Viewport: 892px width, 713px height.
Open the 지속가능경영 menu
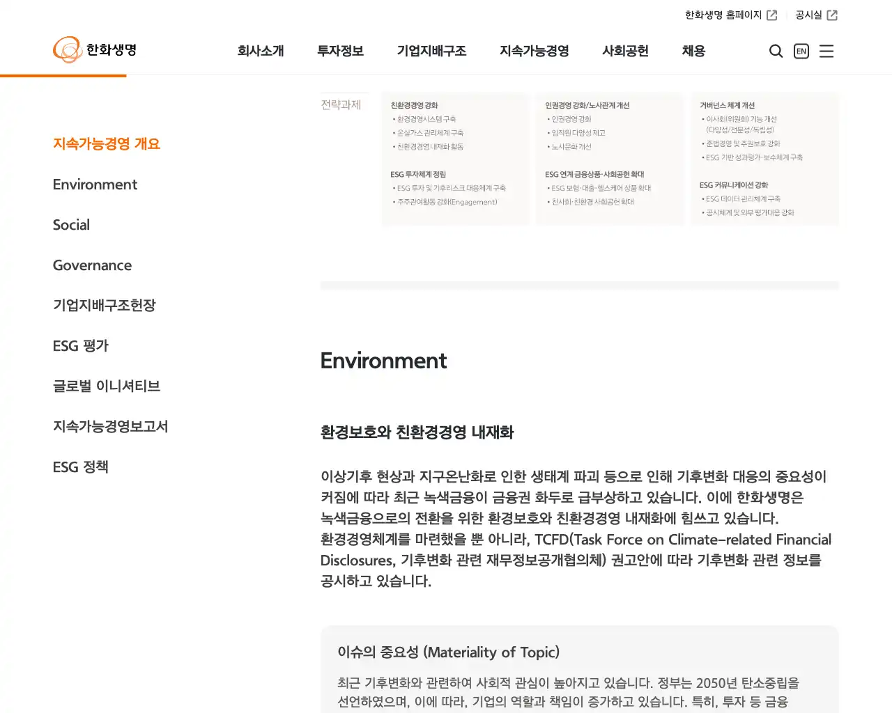point(534,50)
